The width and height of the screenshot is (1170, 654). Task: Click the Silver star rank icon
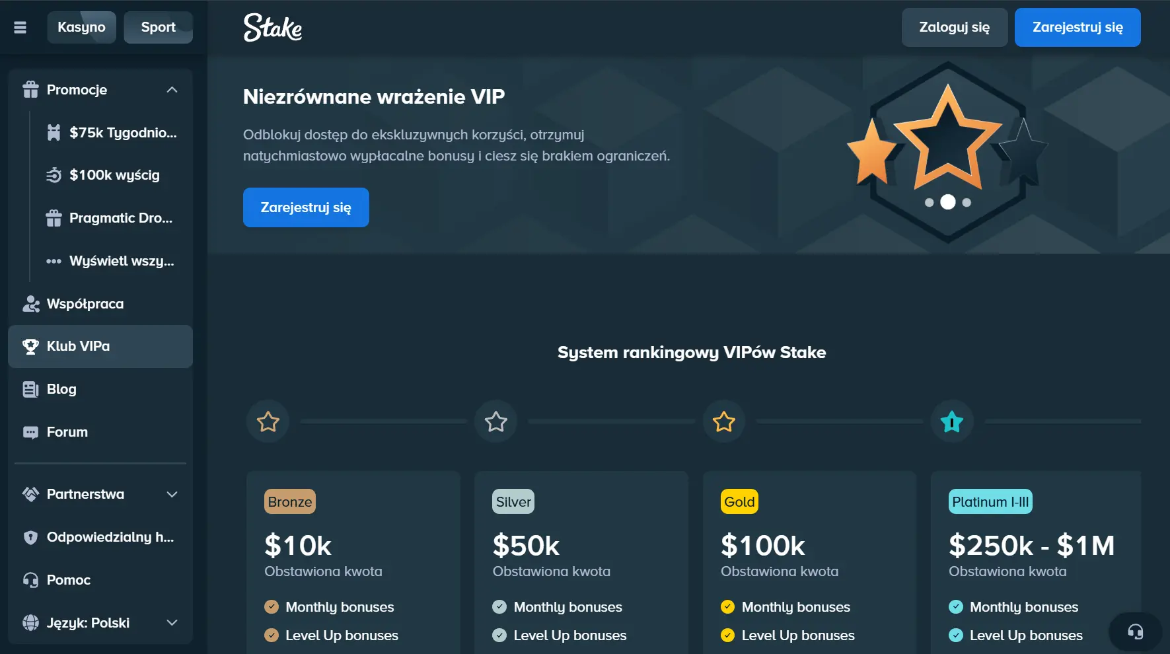click(x=496, y=421)
